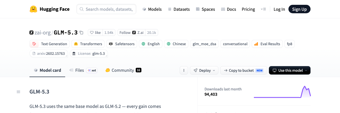Click the Z.ai logo before zai-org
Screen dimensions: 340x113
click(x=31, y=32)
